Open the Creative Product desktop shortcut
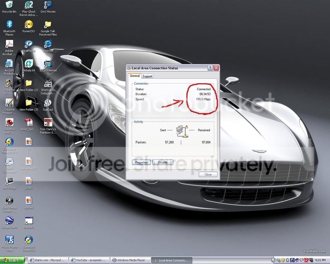Image resolution: width=330 pixels, height=264 pixels. [x=9, y=106]
